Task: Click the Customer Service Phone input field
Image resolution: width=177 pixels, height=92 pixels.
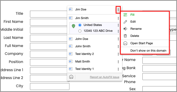Action: [159, 76]
